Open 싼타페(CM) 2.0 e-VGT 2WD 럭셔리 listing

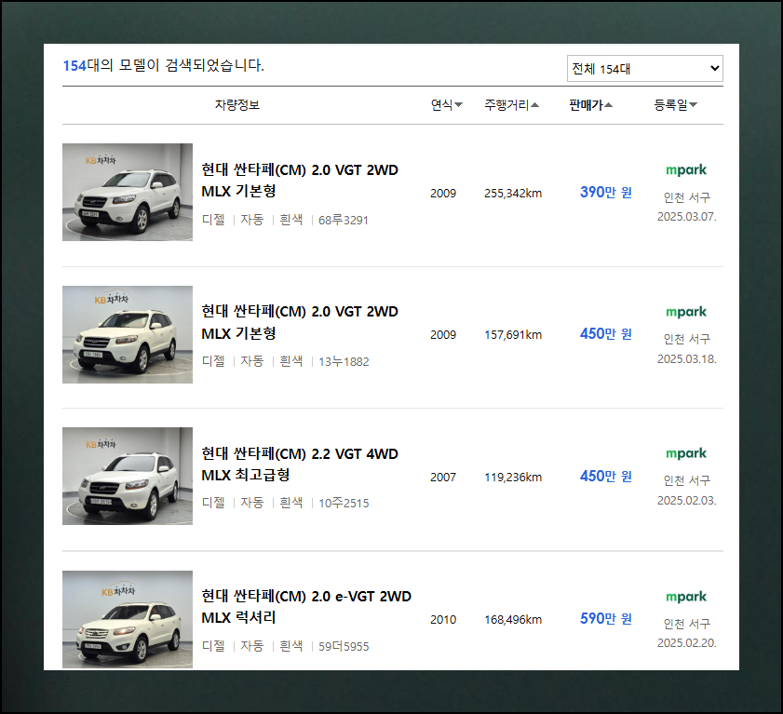[x=306, y=607]
